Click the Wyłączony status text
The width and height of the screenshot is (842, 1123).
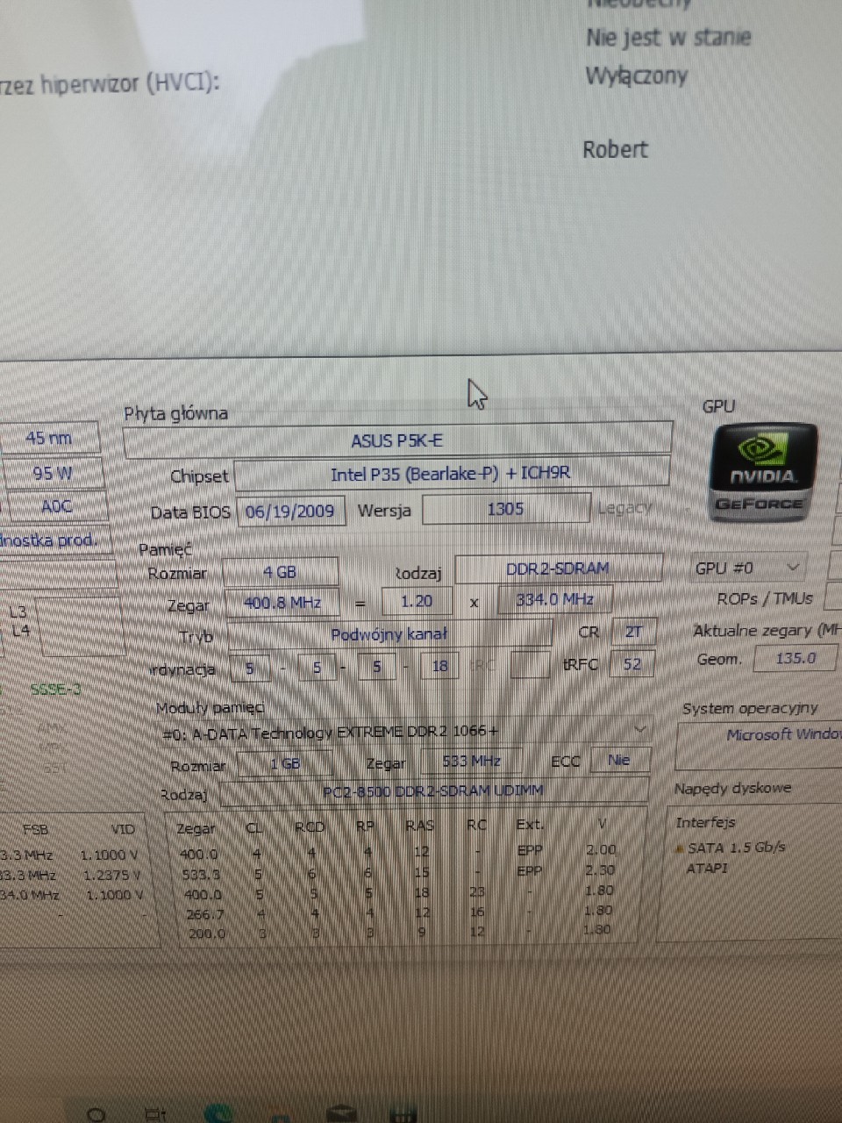pos(637,75)
